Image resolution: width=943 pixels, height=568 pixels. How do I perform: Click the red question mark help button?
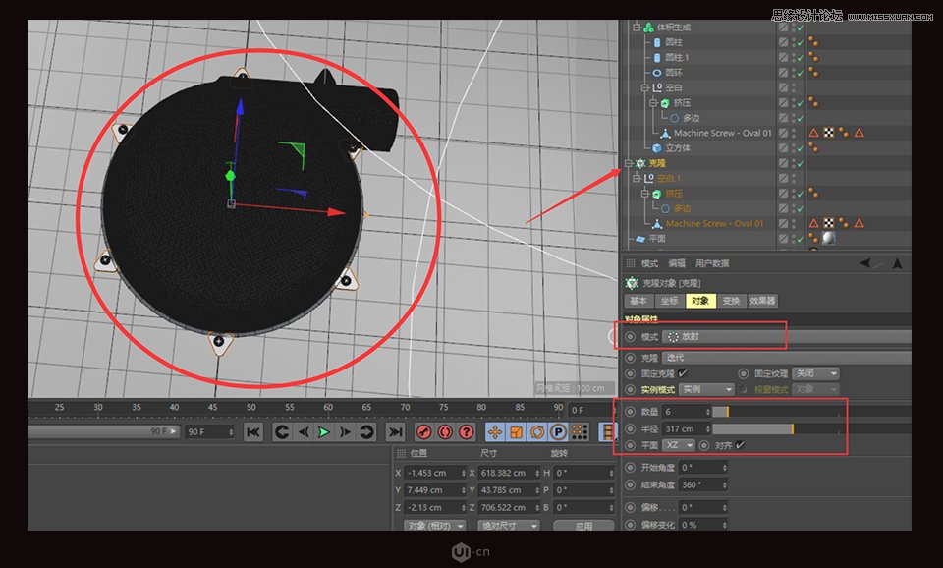tap(465, 431)
